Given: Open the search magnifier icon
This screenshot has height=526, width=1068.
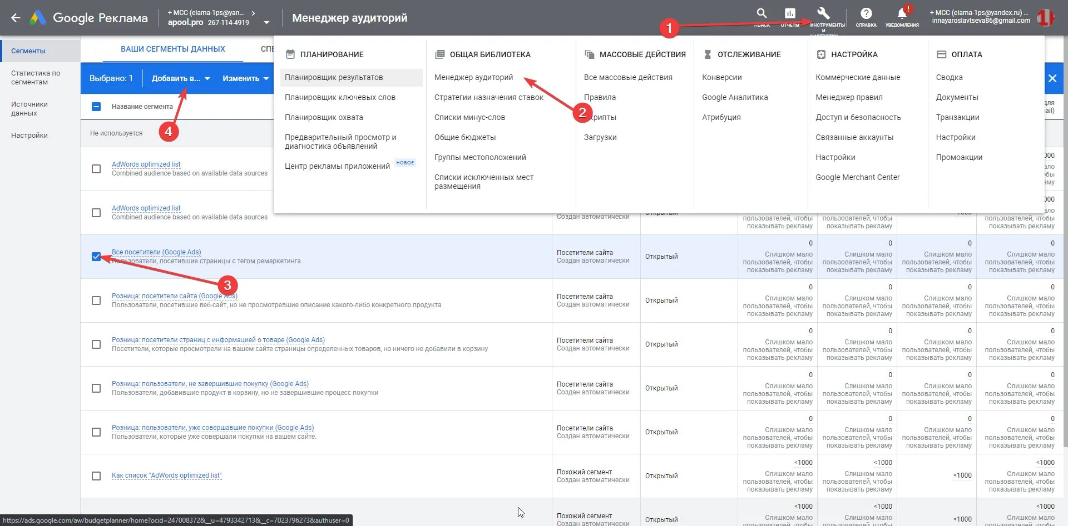Looking at the screenshot, I should pyautogui.click(x=762, y=13).
